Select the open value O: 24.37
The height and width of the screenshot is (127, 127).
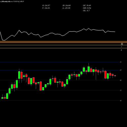click(x=46, y=6)
